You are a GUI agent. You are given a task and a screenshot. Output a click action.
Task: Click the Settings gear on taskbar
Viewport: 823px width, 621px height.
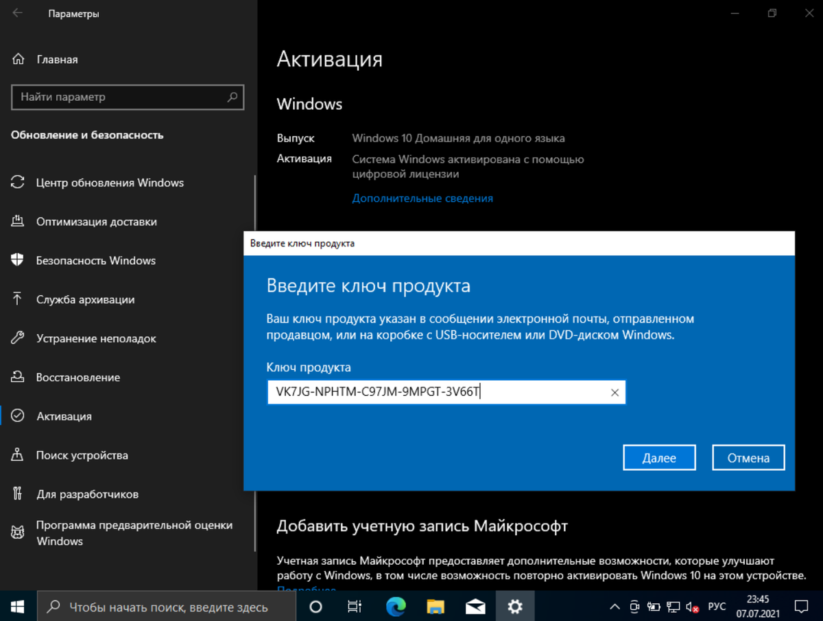point(515,607)
